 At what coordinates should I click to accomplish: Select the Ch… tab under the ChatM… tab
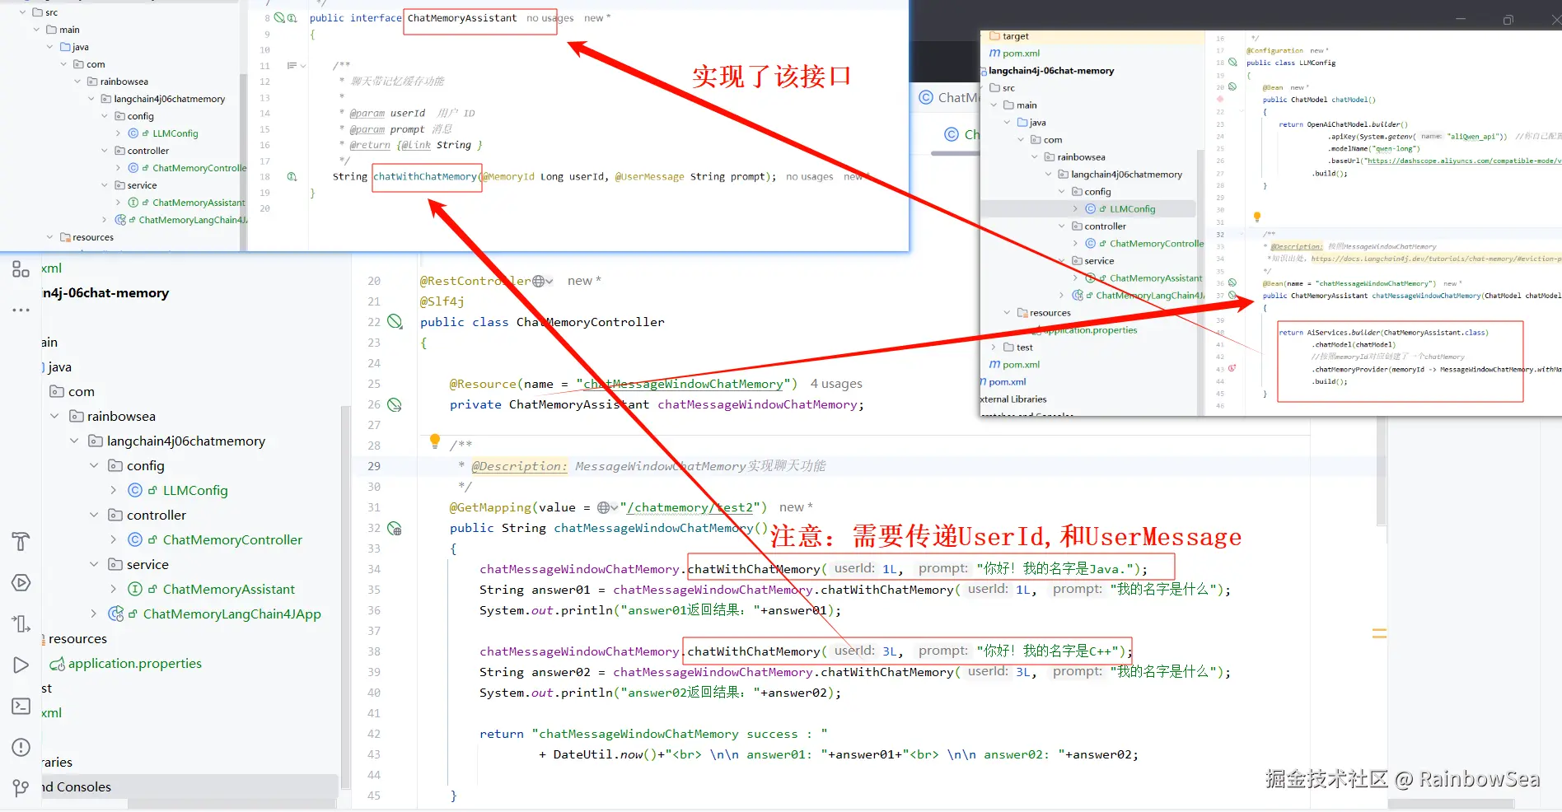[961, 134]
